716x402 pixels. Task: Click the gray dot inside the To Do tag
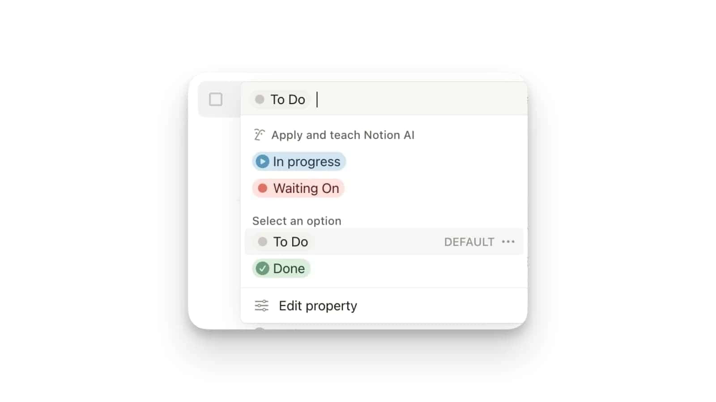(x=260, y=100)
